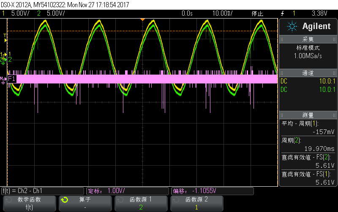338x212 pixels.
Task: Click the math ground reference marker
Action: point(3,81)
